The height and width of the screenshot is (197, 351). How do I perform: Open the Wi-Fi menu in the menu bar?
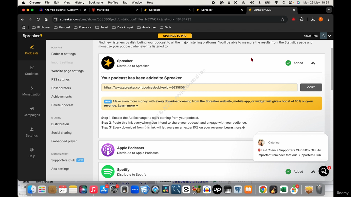[276, 2]
